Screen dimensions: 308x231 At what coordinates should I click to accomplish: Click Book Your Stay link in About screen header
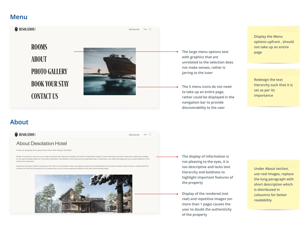[134, 135]
